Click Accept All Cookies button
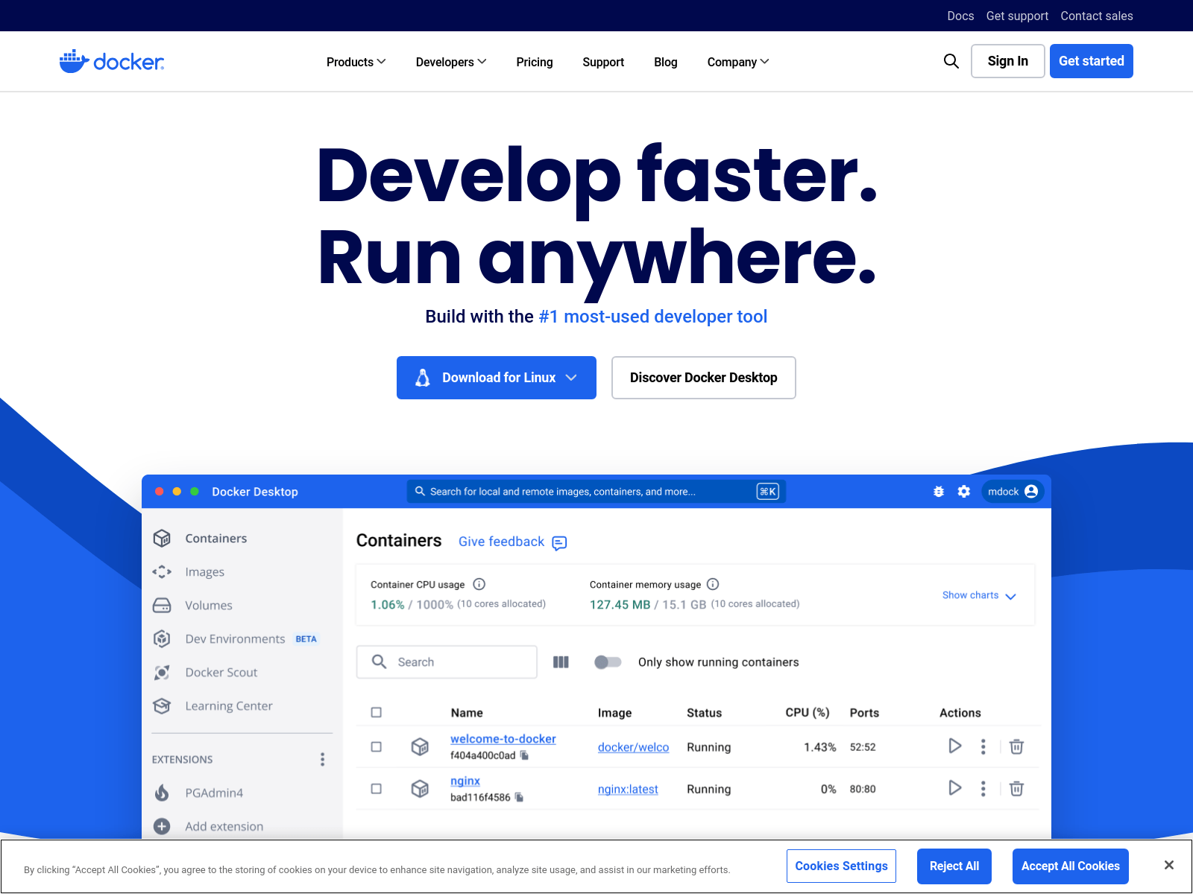The height and width of the screenshot is (894, 1193). (x=1071, y=866)
